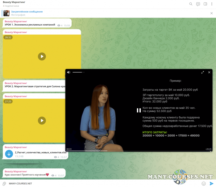This screenshot has width=216, height=187.
Task: Click the video playback progress bar
Action: click(x=139, y=151)
